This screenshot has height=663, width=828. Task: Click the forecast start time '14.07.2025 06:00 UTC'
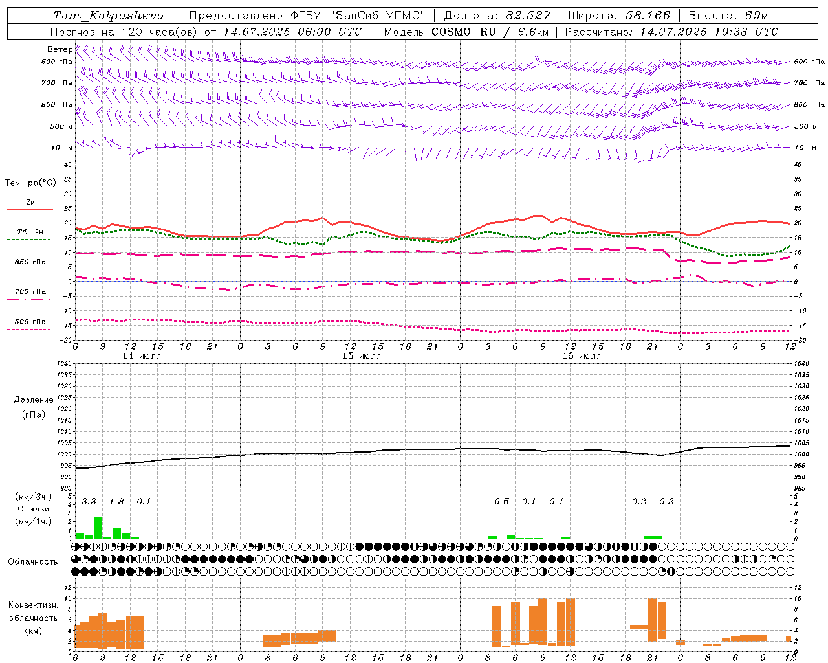tap(292, 32)
